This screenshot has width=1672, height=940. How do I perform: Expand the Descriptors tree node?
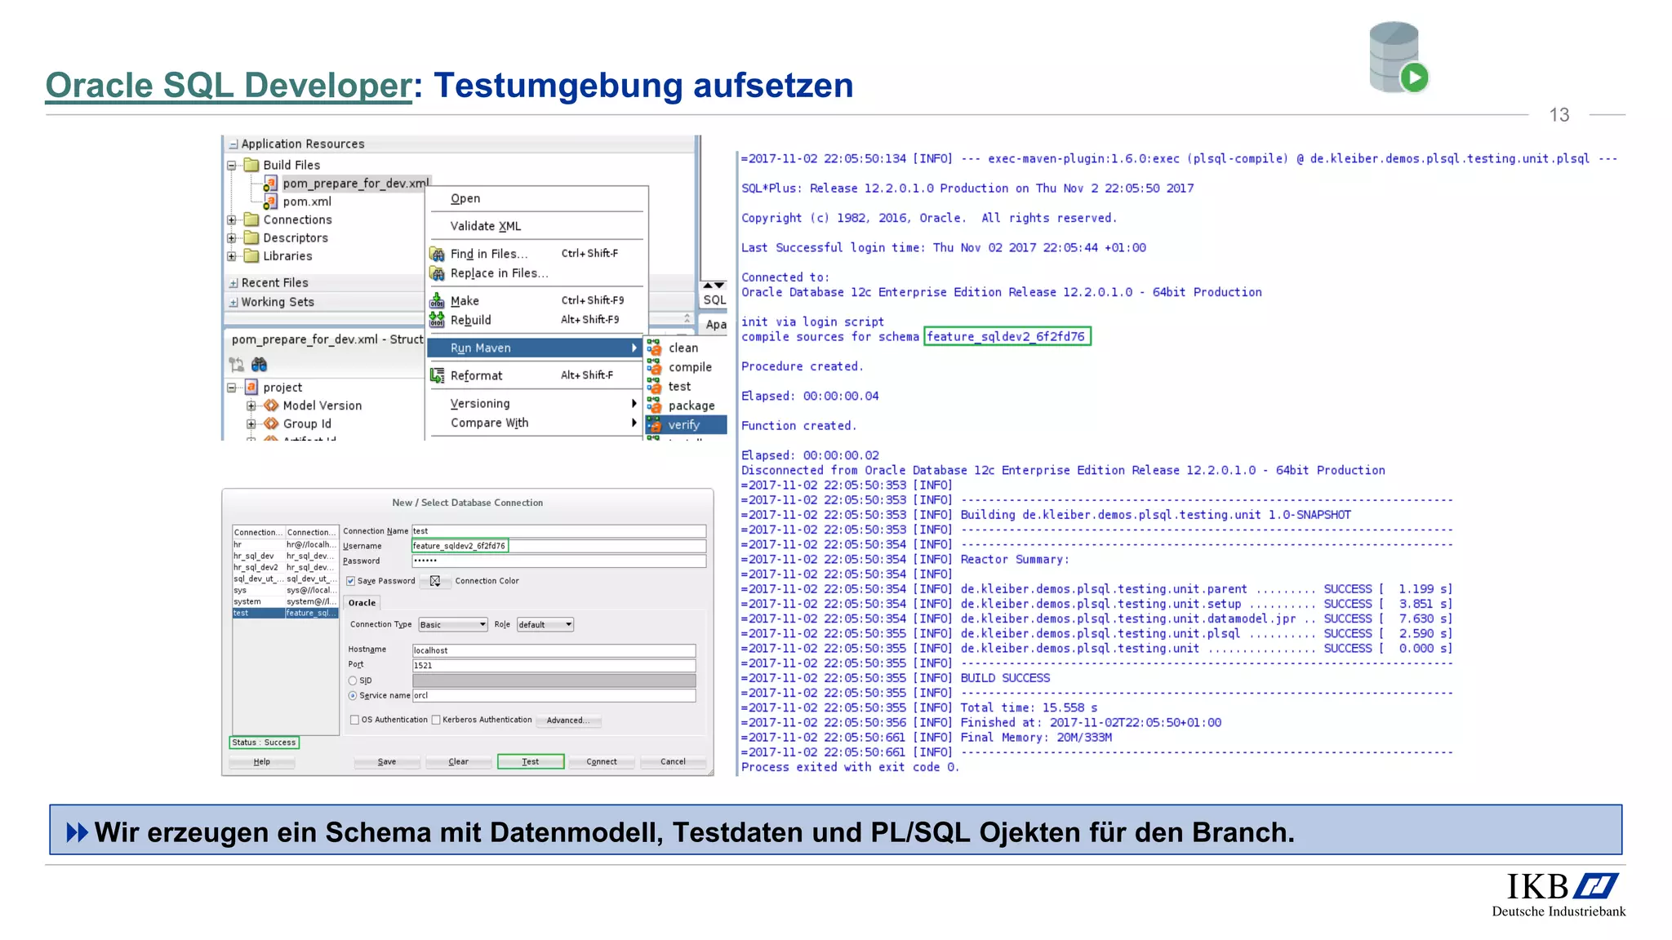click(x=232, y=238)
